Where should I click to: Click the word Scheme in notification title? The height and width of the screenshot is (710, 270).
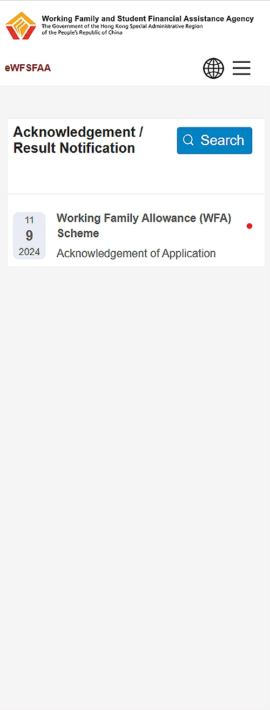[x=78, y=233]
